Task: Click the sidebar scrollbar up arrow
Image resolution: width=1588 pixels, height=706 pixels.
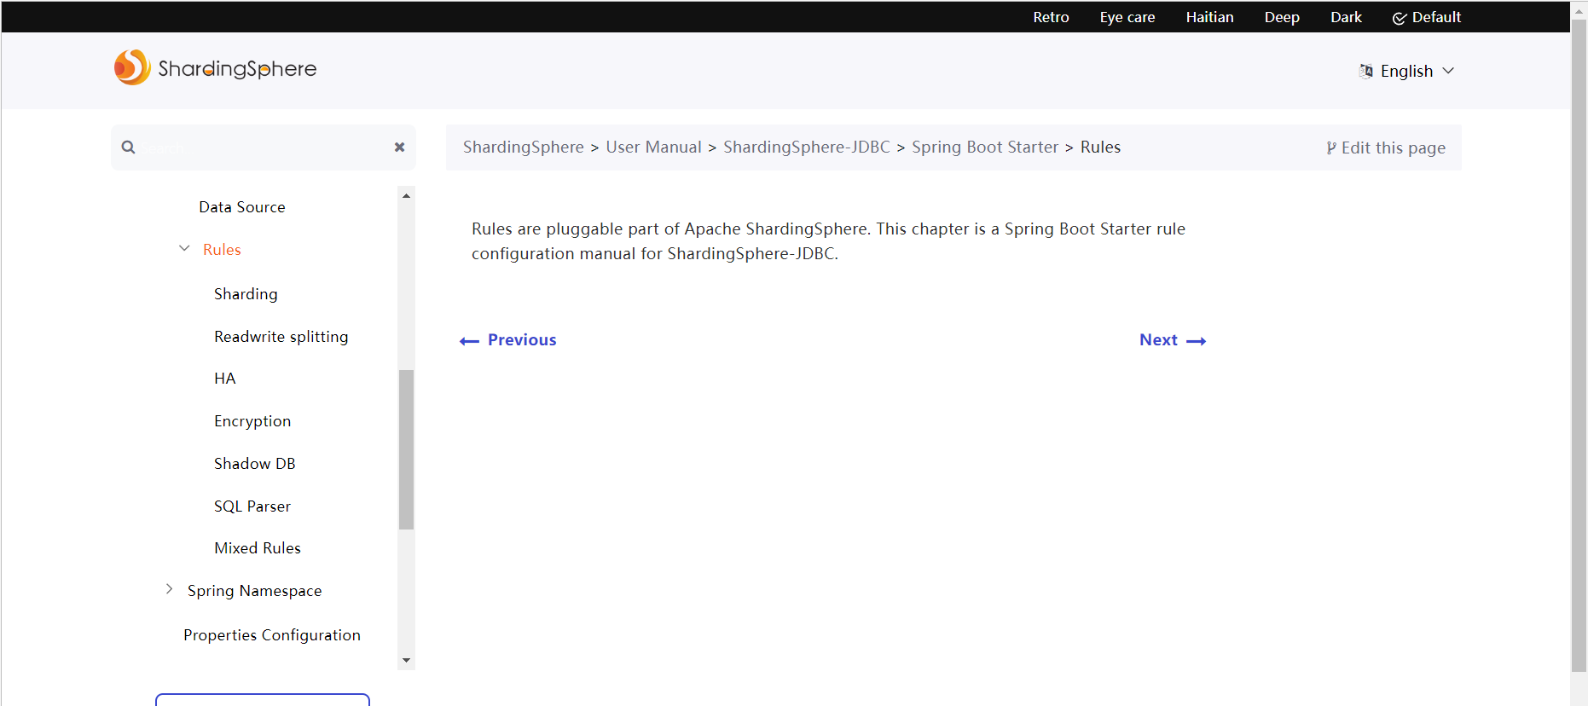Action: (406, 195)
